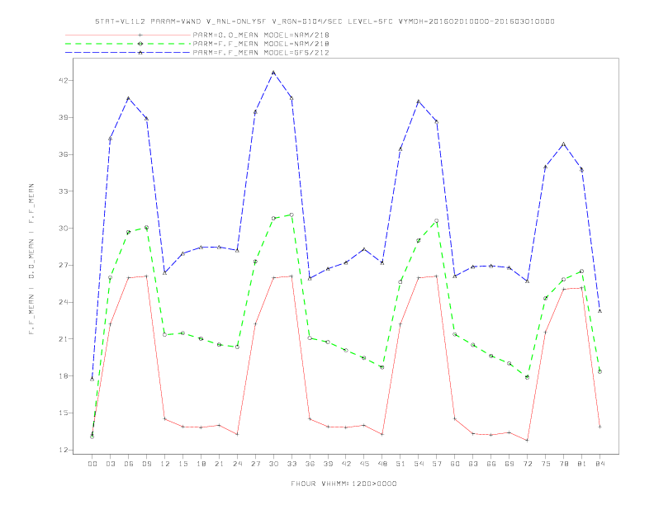
Task: Click the x-axis tick label 33
Action: point(291,464)
